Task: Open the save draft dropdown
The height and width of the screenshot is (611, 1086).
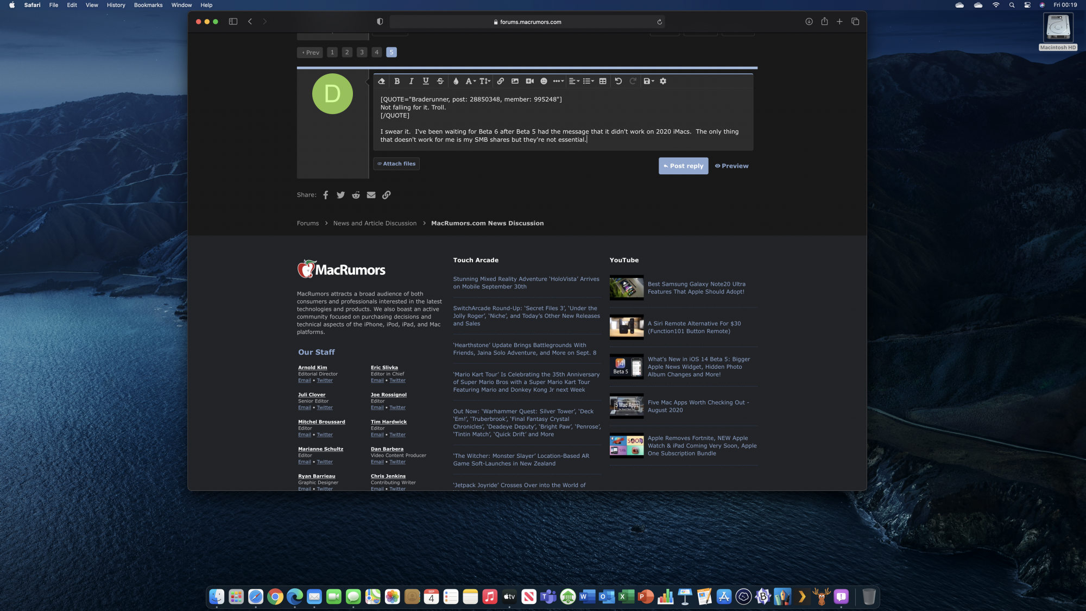Action: 648,81
